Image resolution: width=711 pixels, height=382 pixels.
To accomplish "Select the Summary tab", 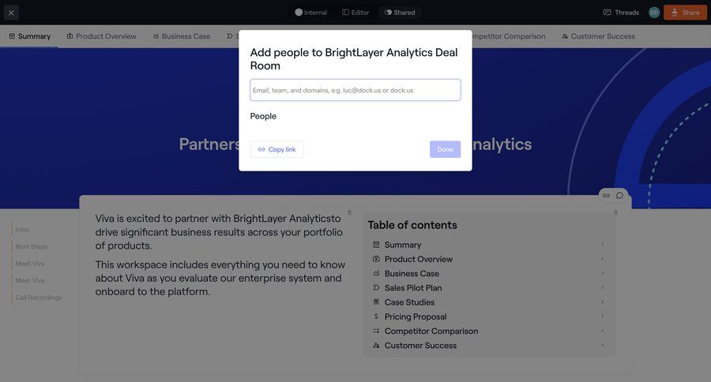I will [x=29, y=36].
